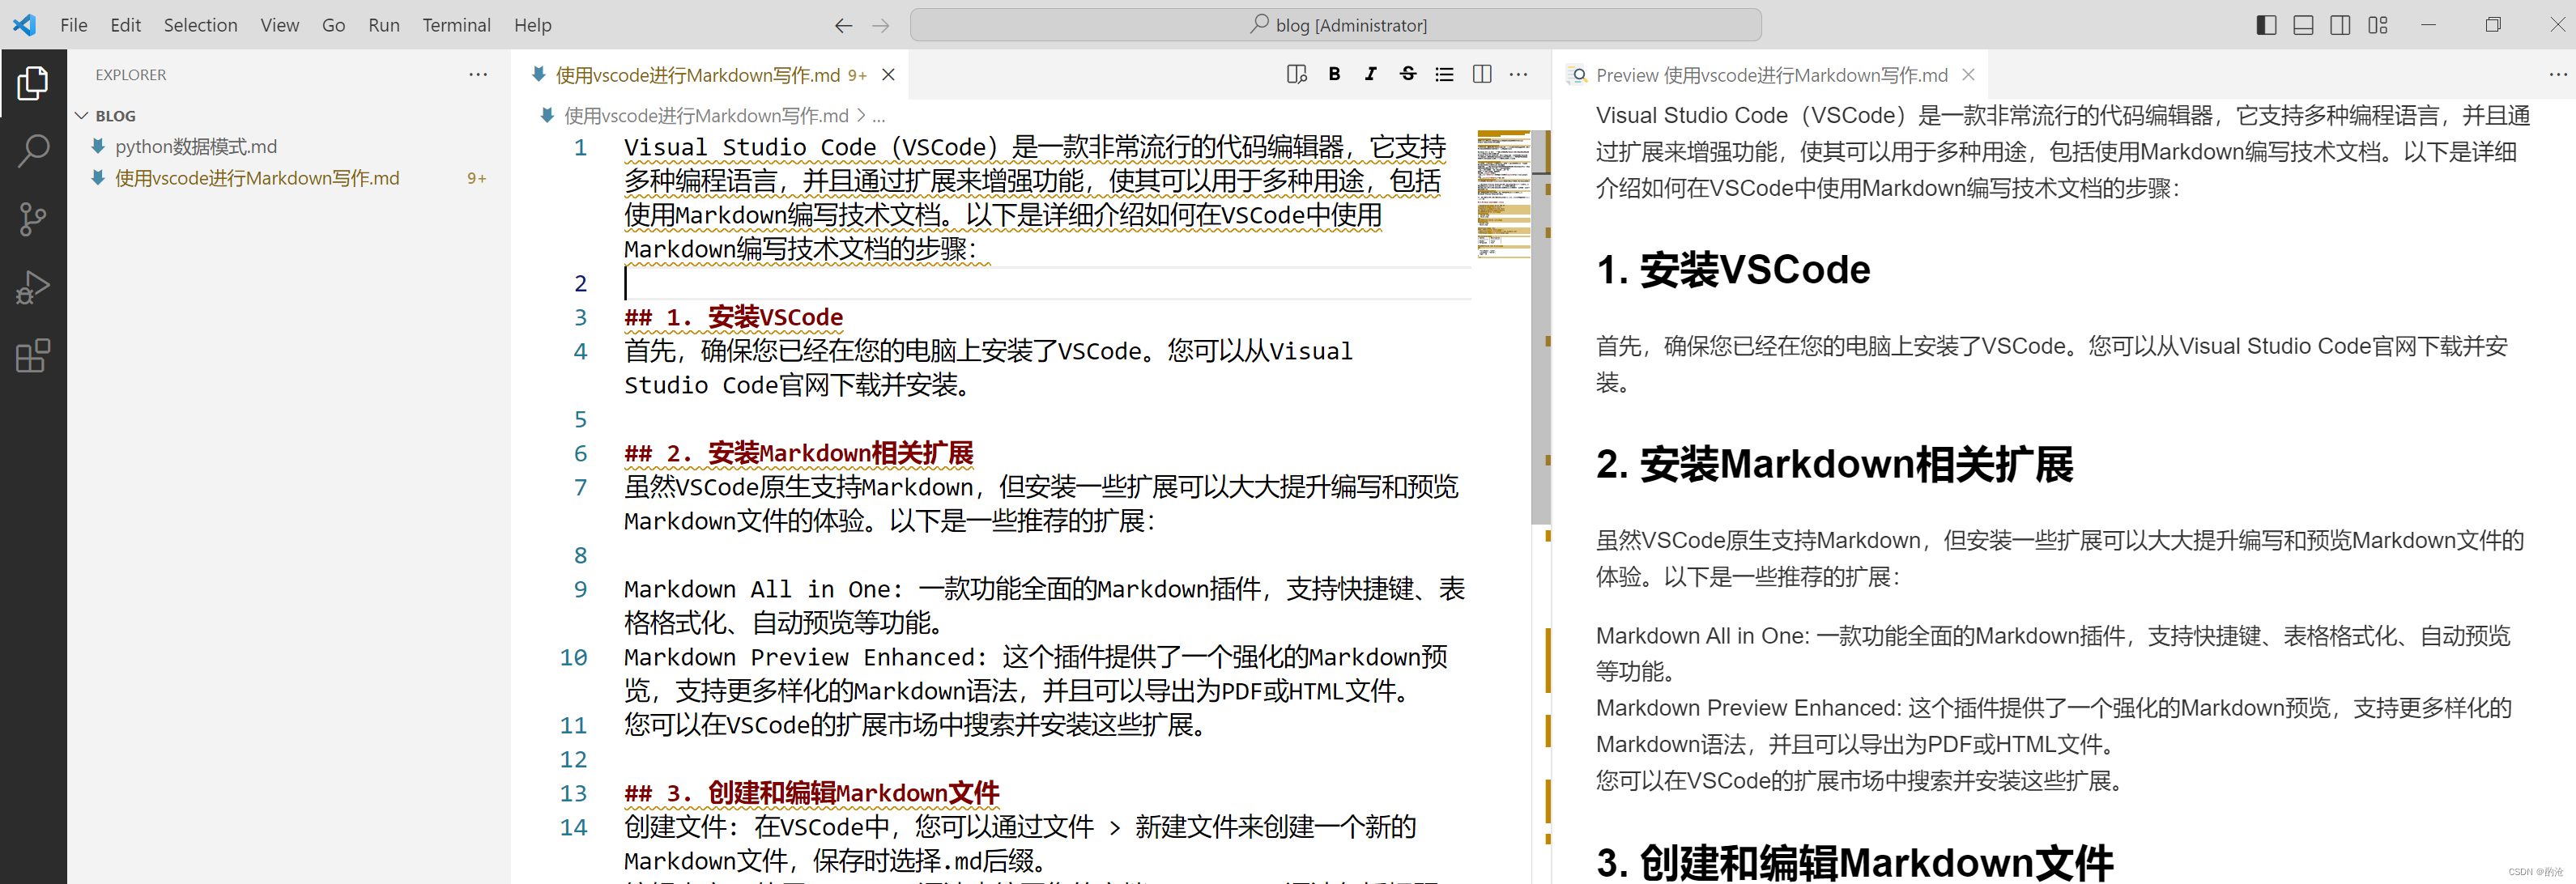Open the Source Control view
This screenshot has width=2576, height=884.
point(33,219)
